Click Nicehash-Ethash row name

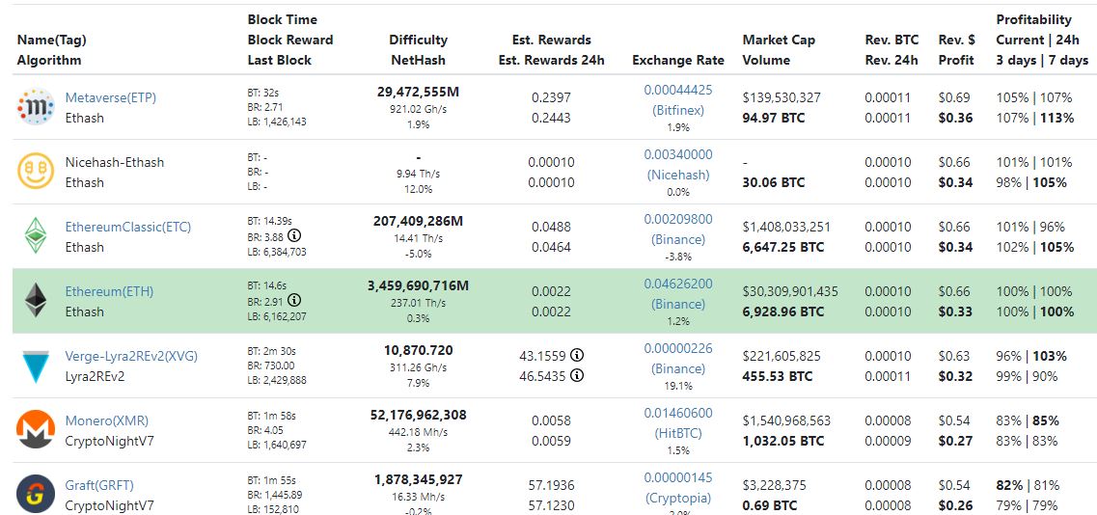pos(115,162)
